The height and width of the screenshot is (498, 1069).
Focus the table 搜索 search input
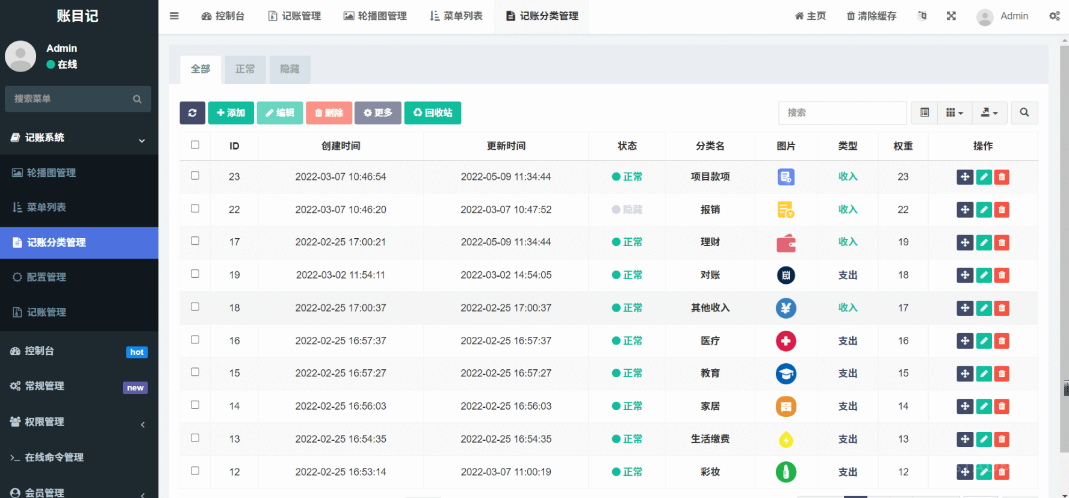pyautogui.click(x=843, y=112)
